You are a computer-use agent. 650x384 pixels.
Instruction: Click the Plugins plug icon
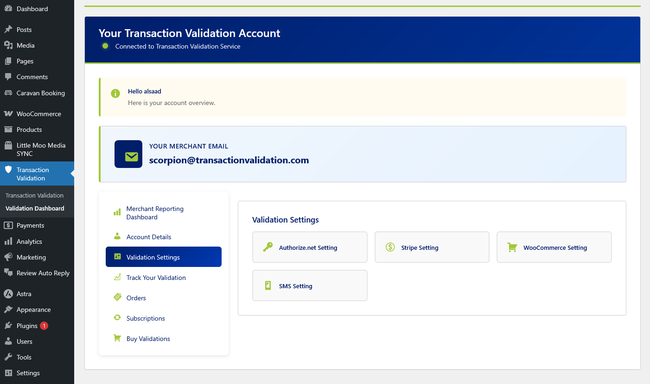tap(8, 326)
